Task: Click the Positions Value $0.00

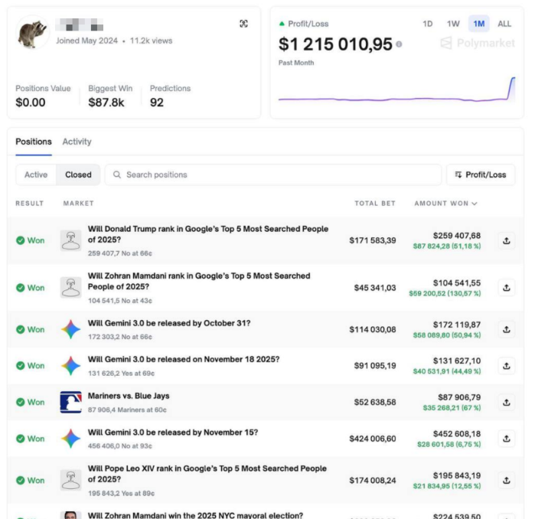Action: click(31, 103)
